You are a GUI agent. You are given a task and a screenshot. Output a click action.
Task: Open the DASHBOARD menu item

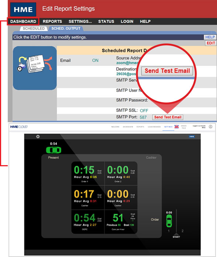(23, 21)
